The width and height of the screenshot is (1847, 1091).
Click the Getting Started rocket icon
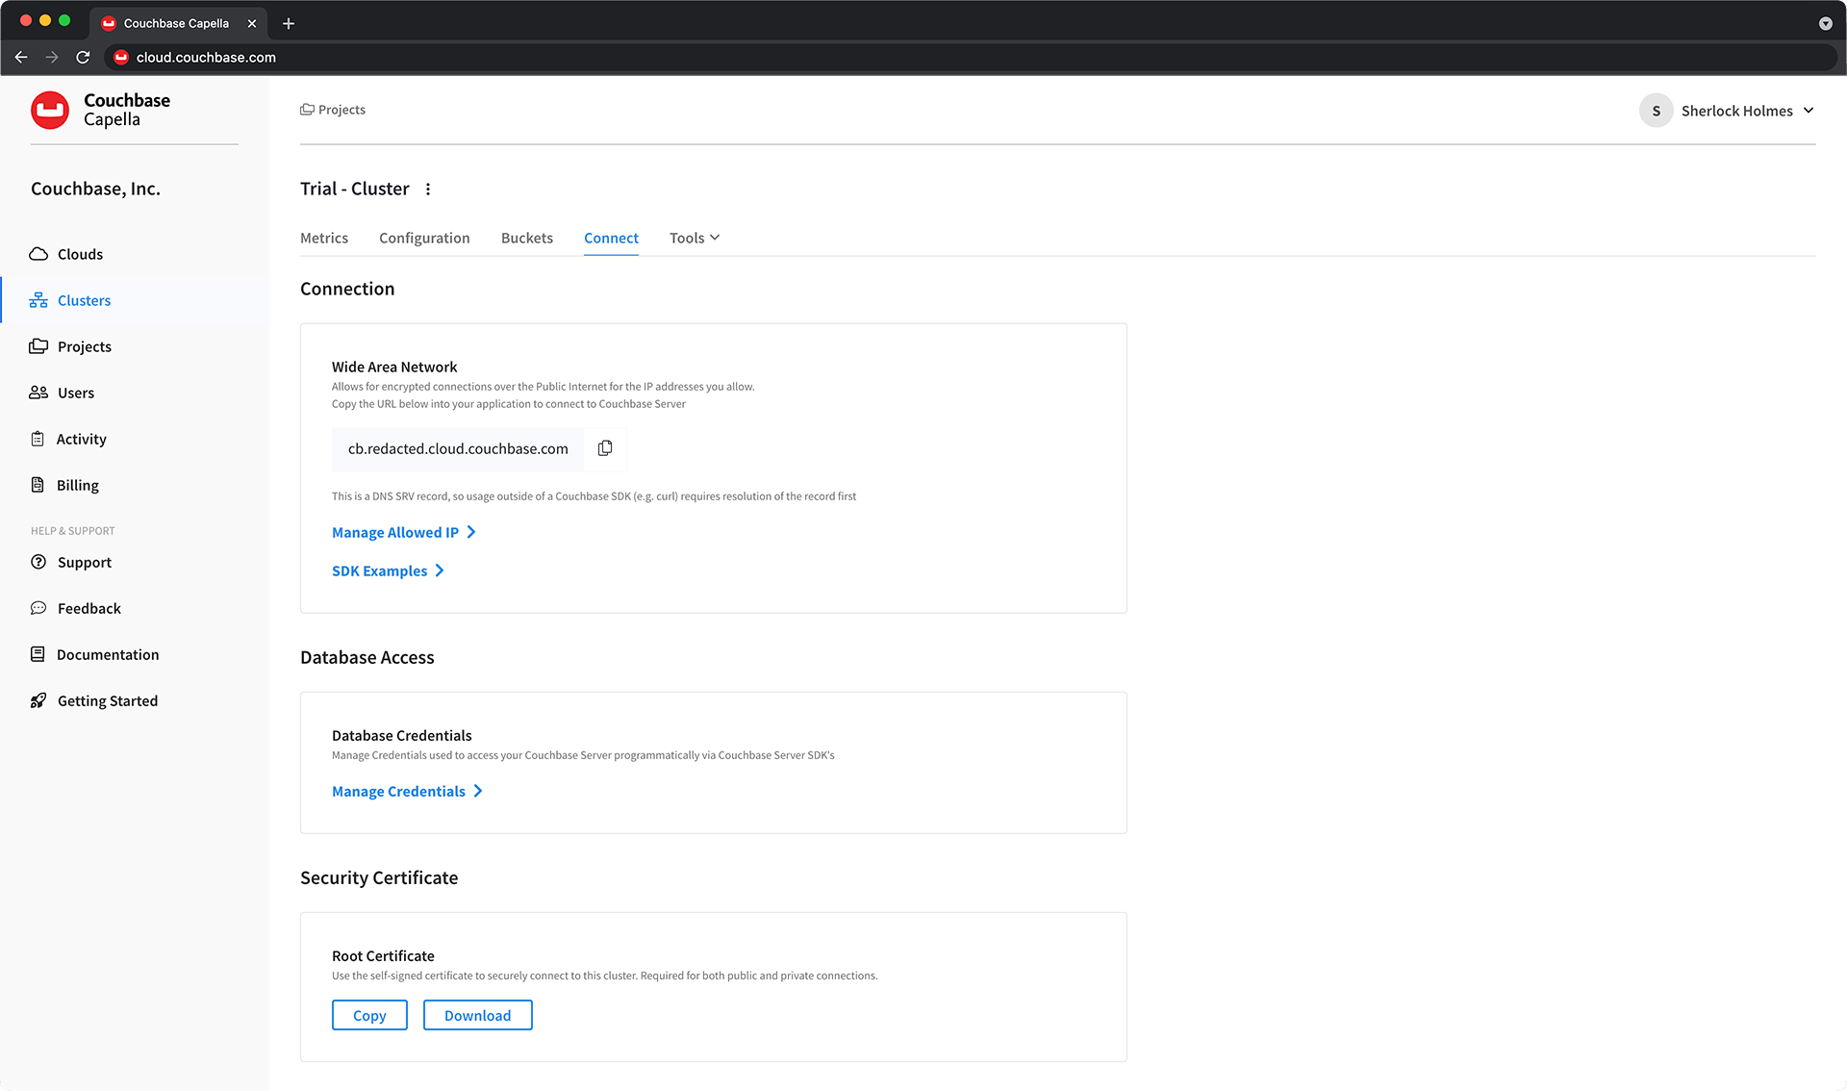click(38, 700)
